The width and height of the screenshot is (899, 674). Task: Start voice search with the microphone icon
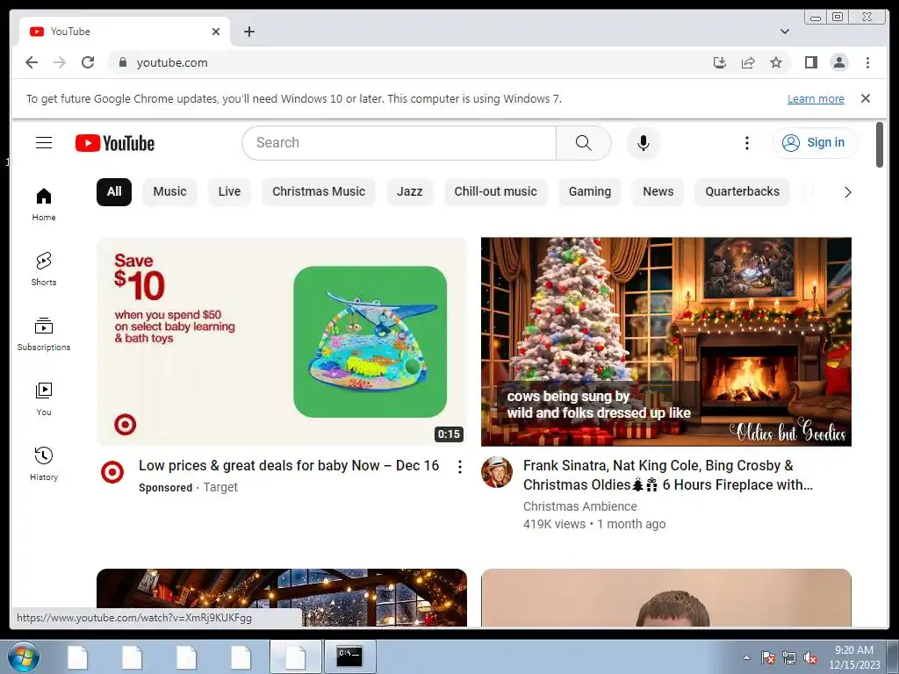coord(644,143)
